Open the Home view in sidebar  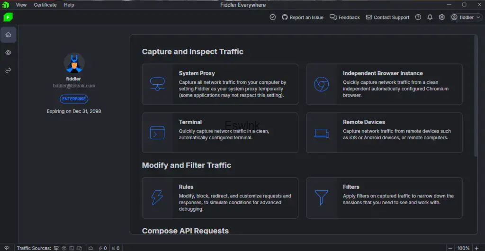[8, 35]
